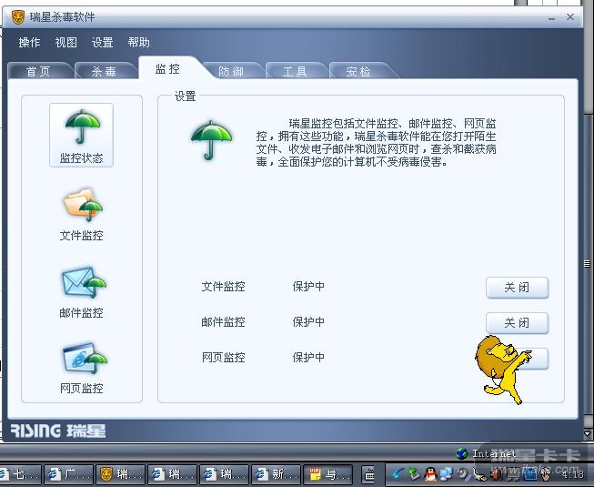Click 网页监控 status label in settings list

pyautogui.click(x=223, y=358)
